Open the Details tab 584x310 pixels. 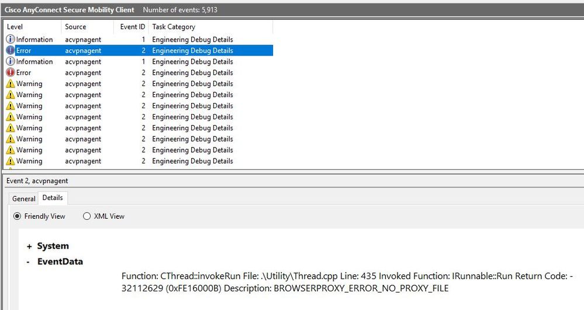[x=53, y=198]
